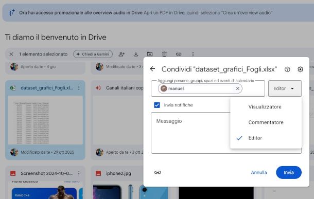The width and height of the screenshot is (314, 199).
Task: Select dataset_grafici_Fogli spreadsheet thumbnail
Action: click(45, 120)
